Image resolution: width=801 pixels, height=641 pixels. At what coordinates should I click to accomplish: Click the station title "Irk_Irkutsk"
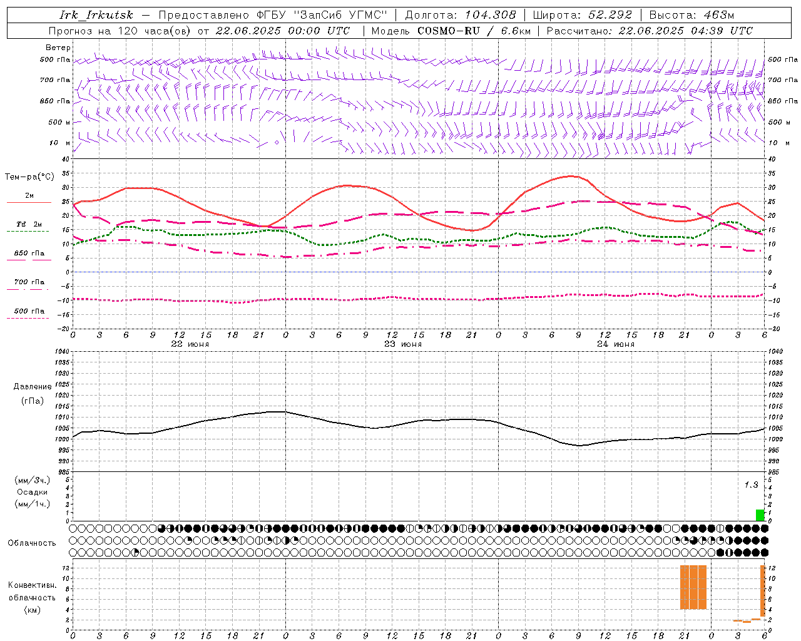tap(96, 15)
